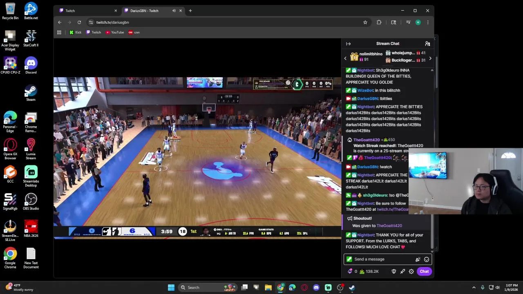
Task: Close the first Twitch tab
Action: (116, 11)
